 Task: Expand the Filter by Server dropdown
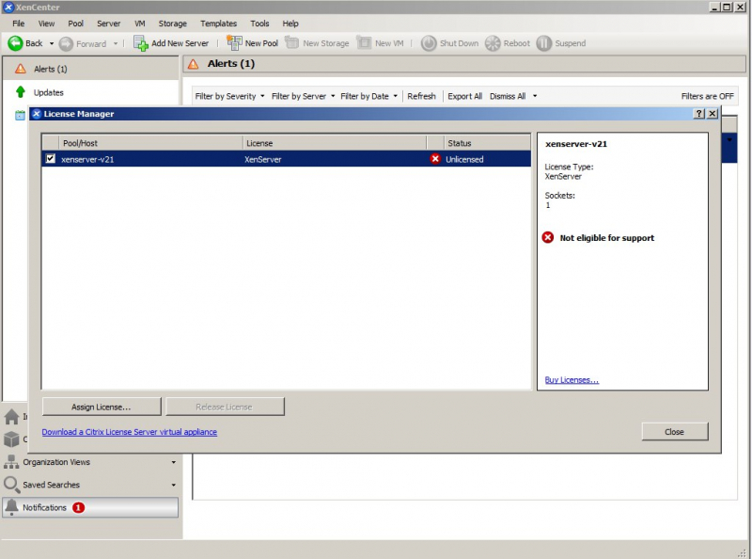[303, 96]
